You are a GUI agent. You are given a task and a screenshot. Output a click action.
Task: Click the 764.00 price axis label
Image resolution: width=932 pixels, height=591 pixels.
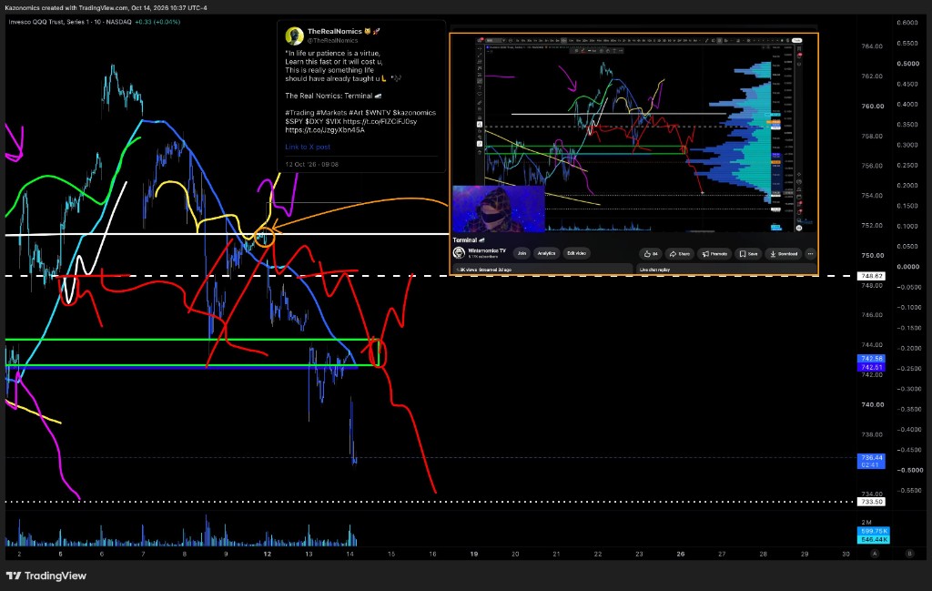click(x=872, y=46)
